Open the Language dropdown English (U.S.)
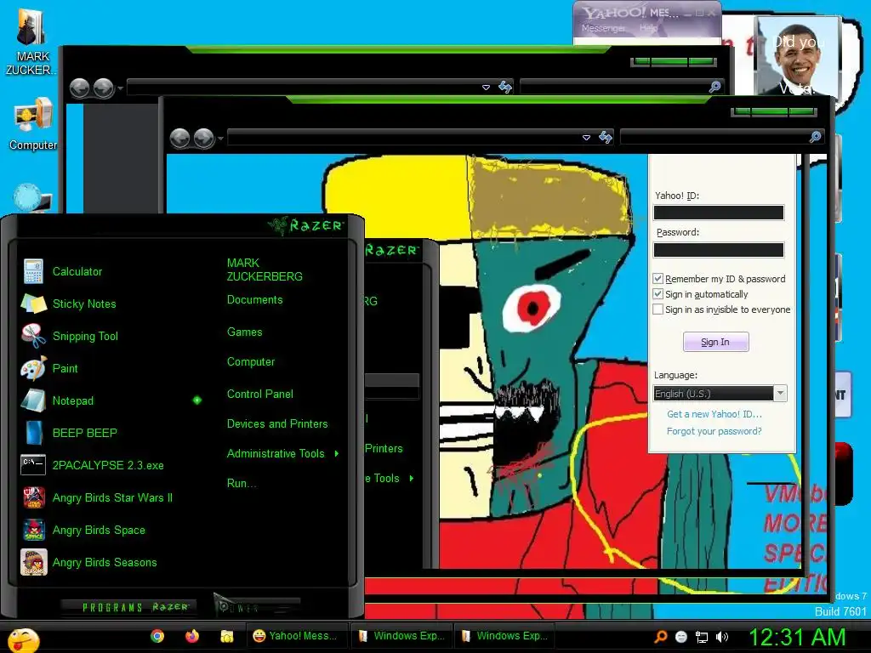Screen dimensions: 871x653 (720, 393)
